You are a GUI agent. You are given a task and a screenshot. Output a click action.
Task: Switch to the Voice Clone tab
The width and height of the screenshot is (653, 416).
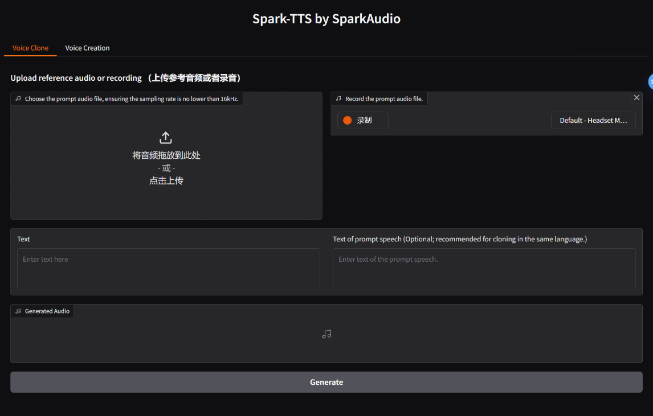(30, 48)
